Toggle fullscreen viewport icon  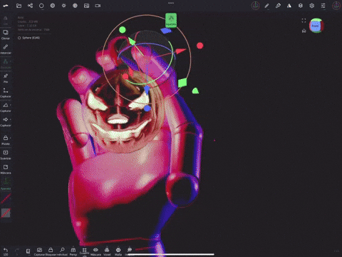[x=304, y=21]
